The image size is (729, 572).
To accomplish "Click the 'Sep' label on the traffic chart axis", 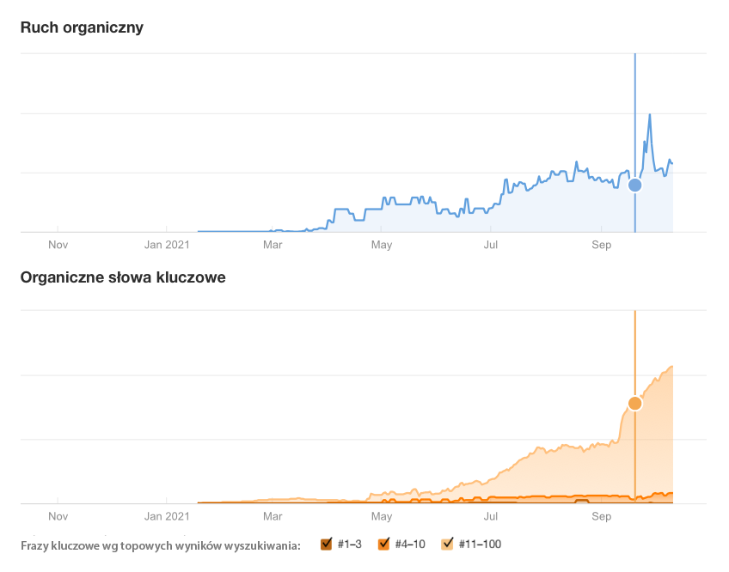I will [x=601, y=245].
